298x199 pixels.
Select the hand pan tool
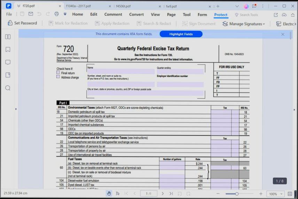[x=109, y=193]
